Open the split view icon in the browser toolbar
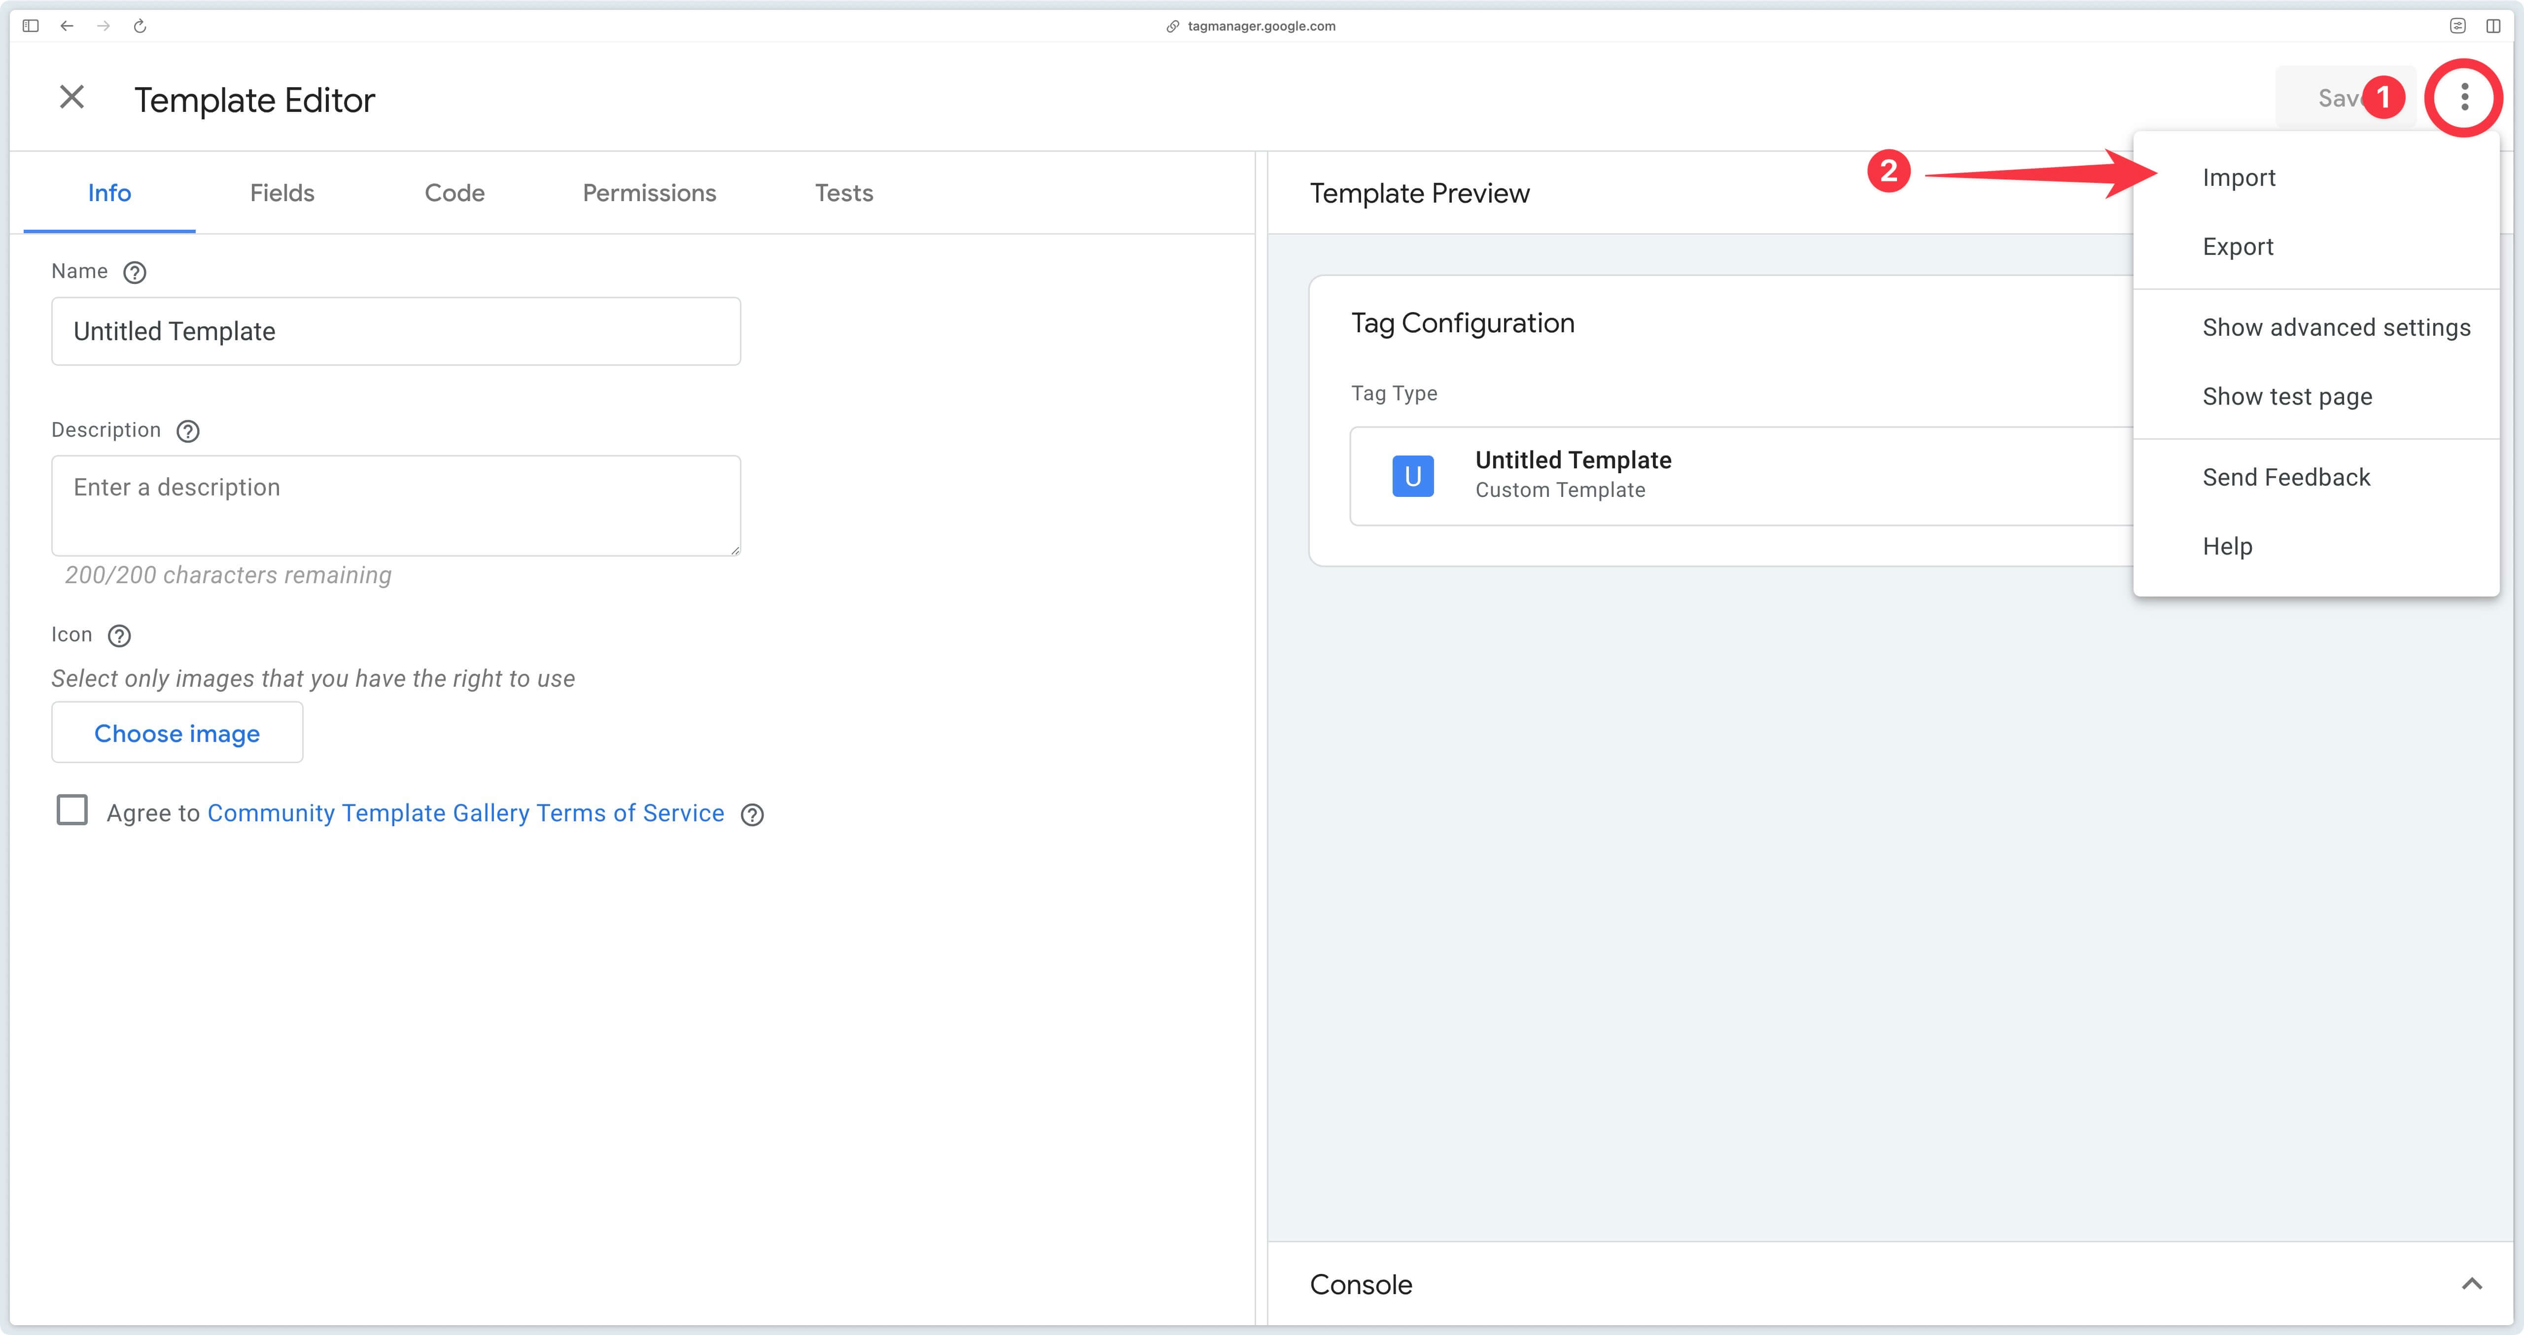 (2493, 26)
